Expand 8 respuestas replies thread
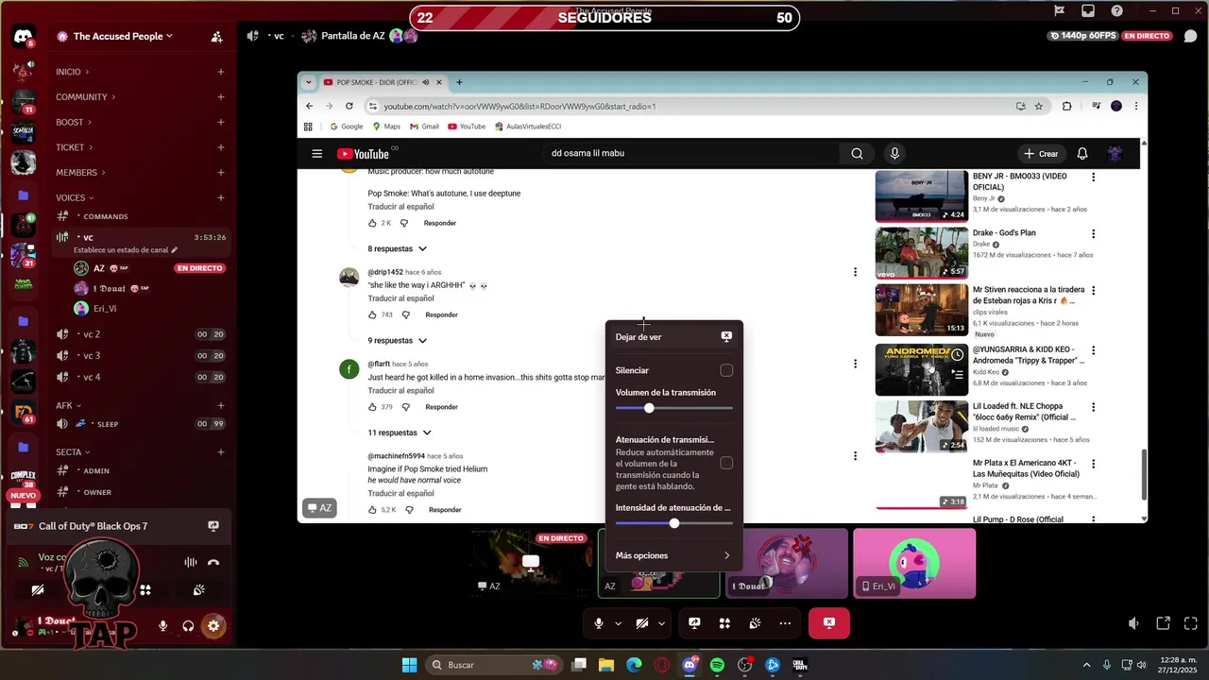This screenshot has height=680, width=1209. pos(398,248)
